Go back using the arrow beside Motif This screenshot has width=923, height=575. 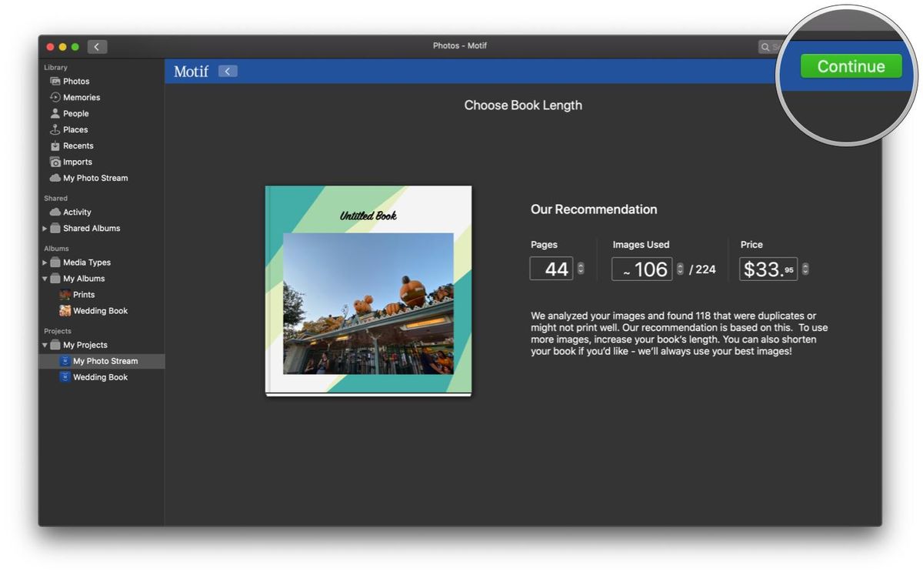(227, 70)
